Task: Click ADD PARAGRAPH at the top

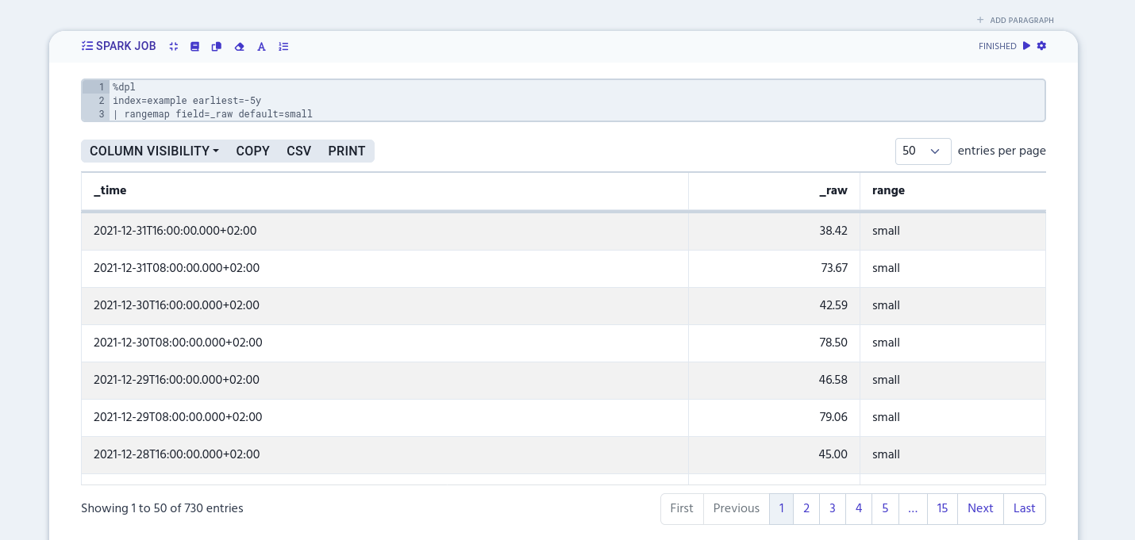Action: pos(1015,20)
